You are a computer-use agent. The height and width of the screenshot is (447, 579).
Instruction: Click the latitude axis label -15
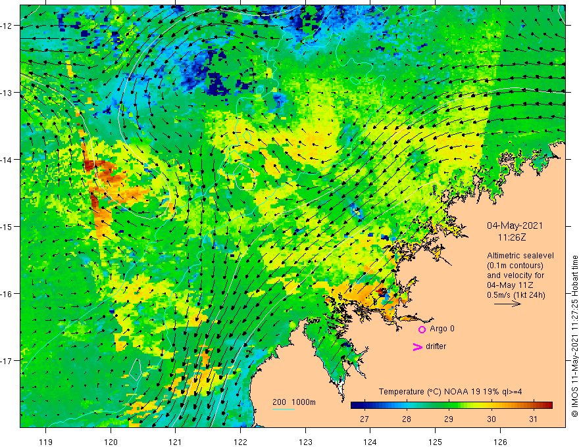pos(7,226)
